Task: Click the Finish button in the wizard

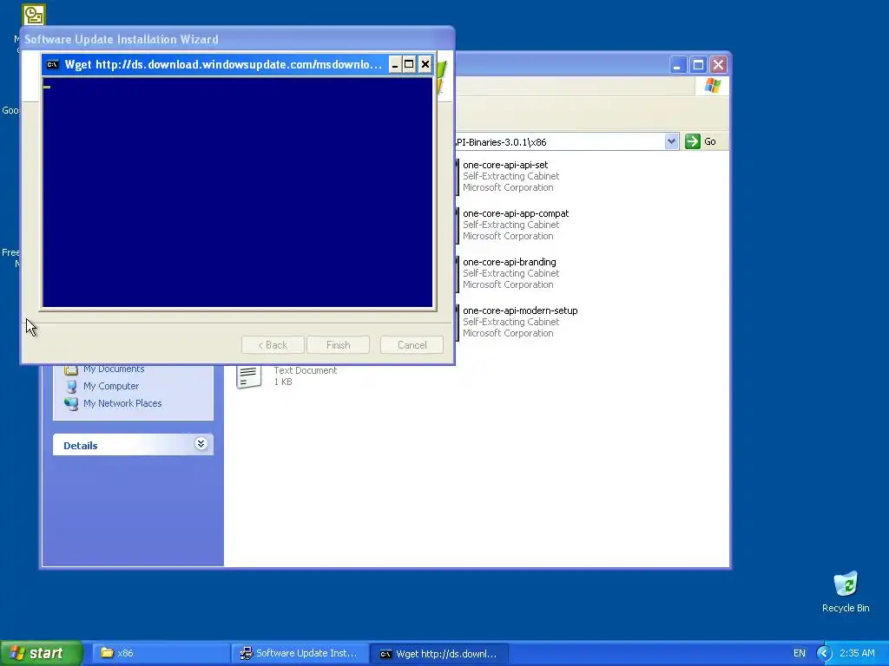Action: tap(338, 345)
